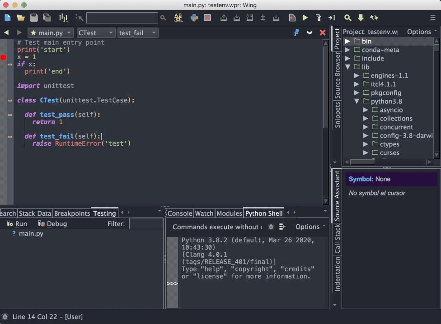441x324 pixels.
Task: Open the AB find and replace icon
Action: [178, 18]
